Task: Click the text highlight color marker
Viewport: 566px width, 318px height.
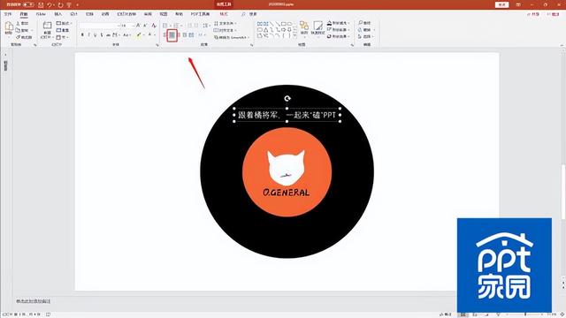Action: coord(140,35)
